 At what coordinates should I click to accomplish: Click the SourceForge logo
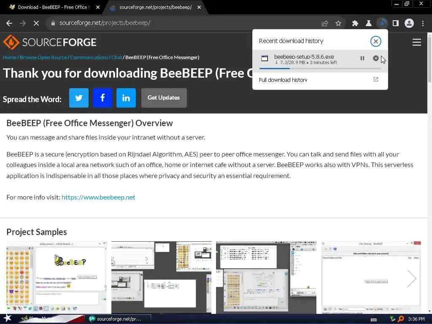[50, 42]
